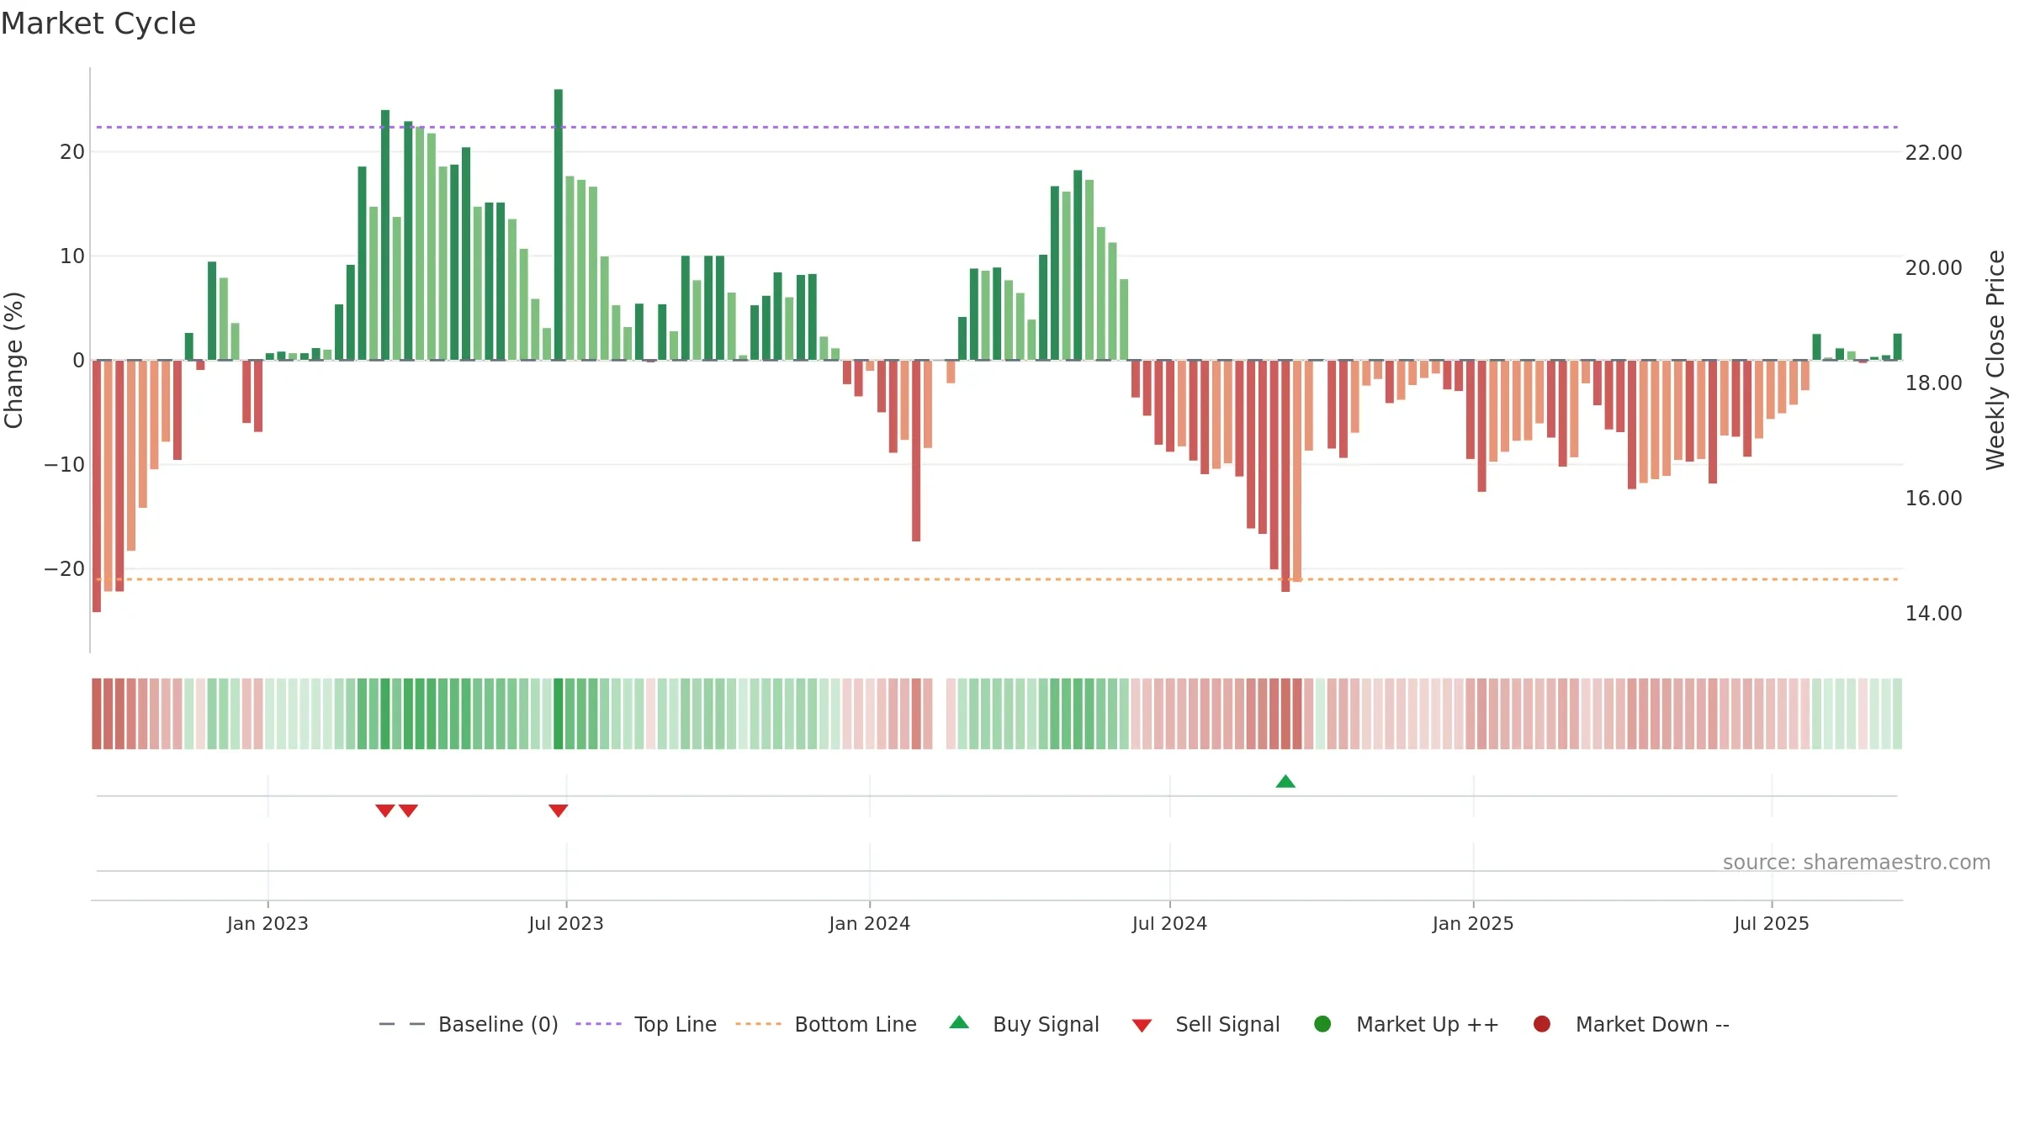Toggle the Market Up ++ legend label
The image size is (2019, 1135).
1428,1024
